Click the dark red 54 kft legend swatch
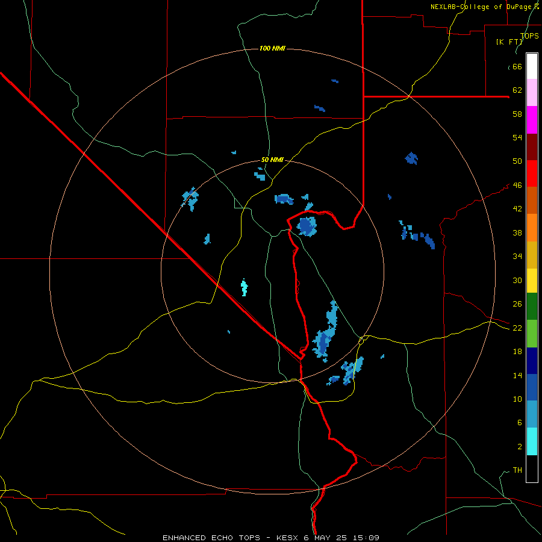 [x=532, y=147]
